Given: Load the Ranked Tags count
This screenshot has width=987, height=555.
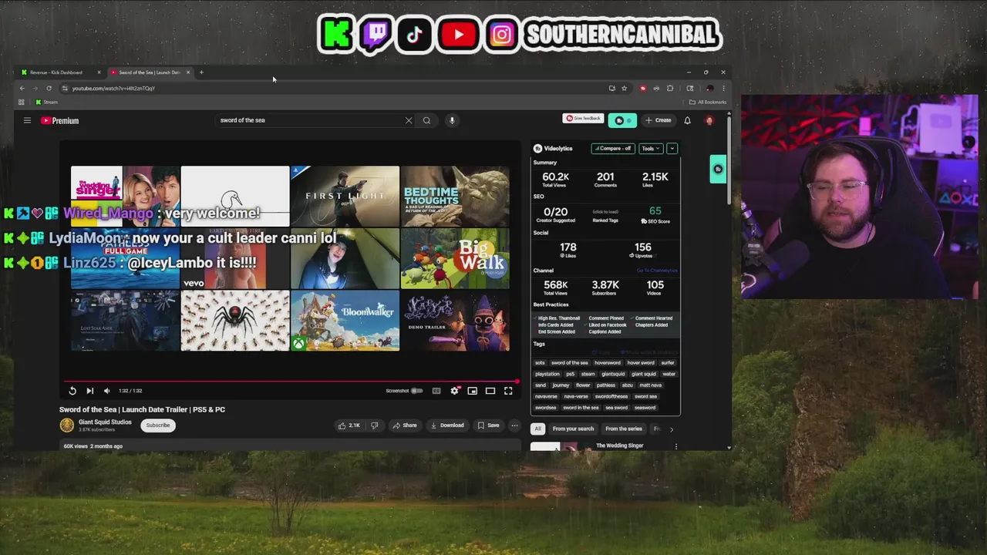Looking at the screenshot, I should click(605, 211).
